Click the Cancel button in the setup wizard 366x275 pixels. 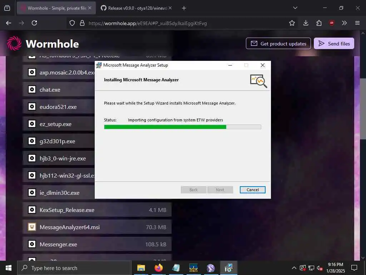[253, 190]
